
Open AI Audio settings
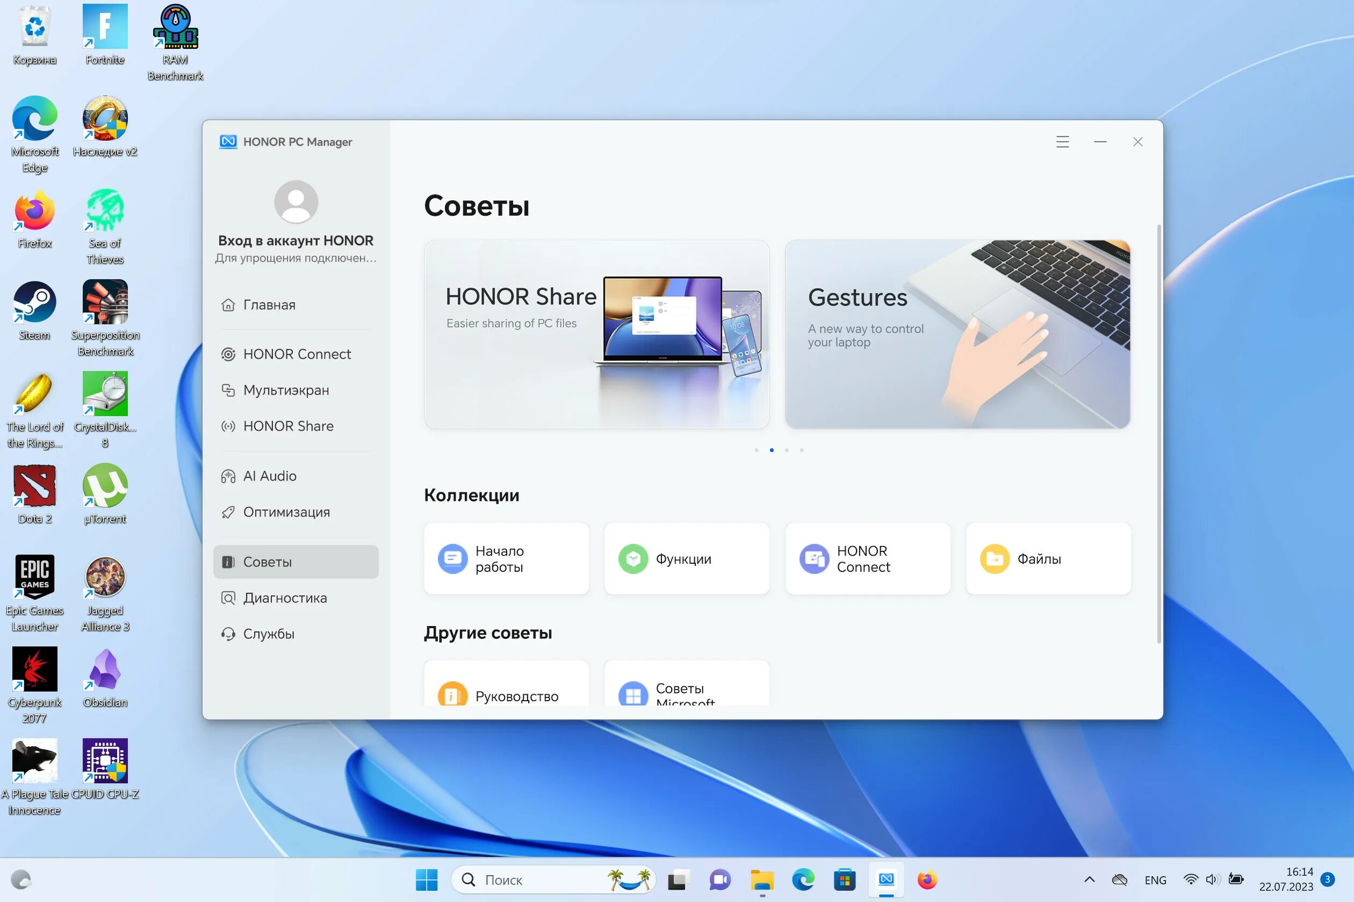[270, 475]
